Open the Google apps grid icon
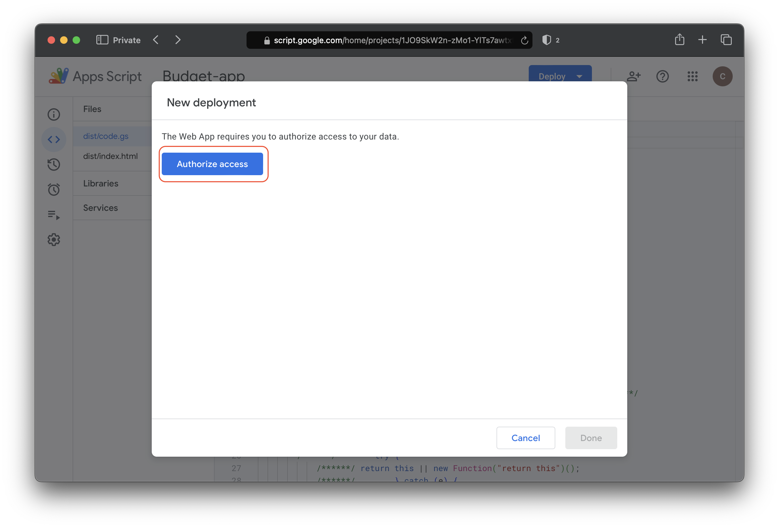Image resolution: width=779 pixels, height=528 pixels. 692,76
